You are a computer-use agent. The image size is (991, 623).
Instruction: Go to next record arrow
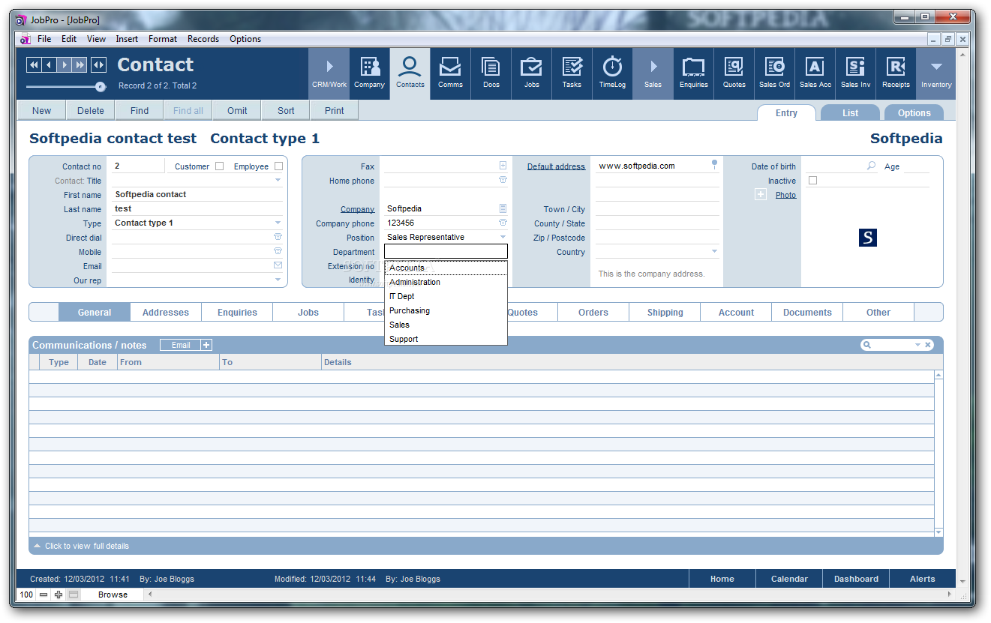pos(65,65)
